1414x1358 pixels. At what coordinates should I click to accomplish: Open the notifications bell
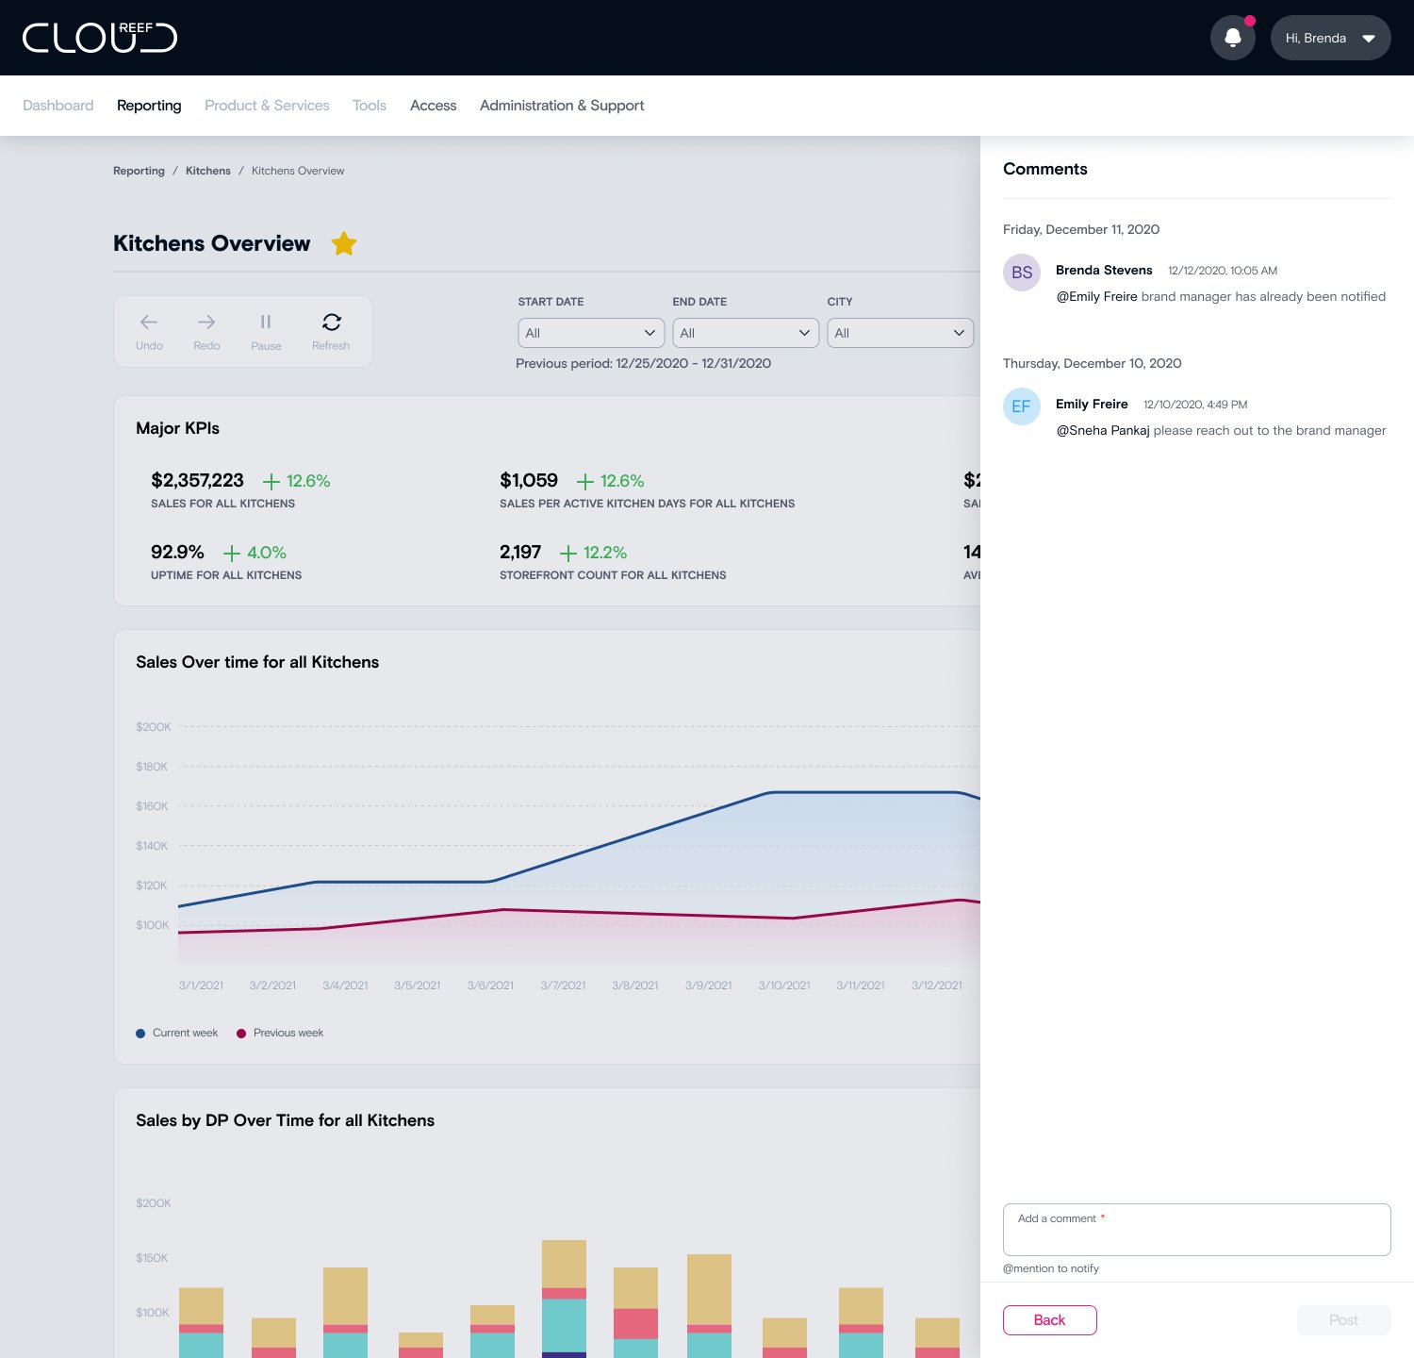(1233, 38)
